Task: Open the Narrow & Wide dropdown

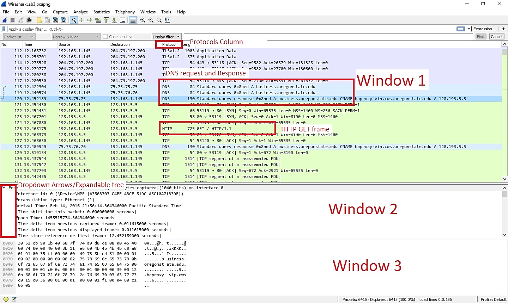Action: point(76,37)
